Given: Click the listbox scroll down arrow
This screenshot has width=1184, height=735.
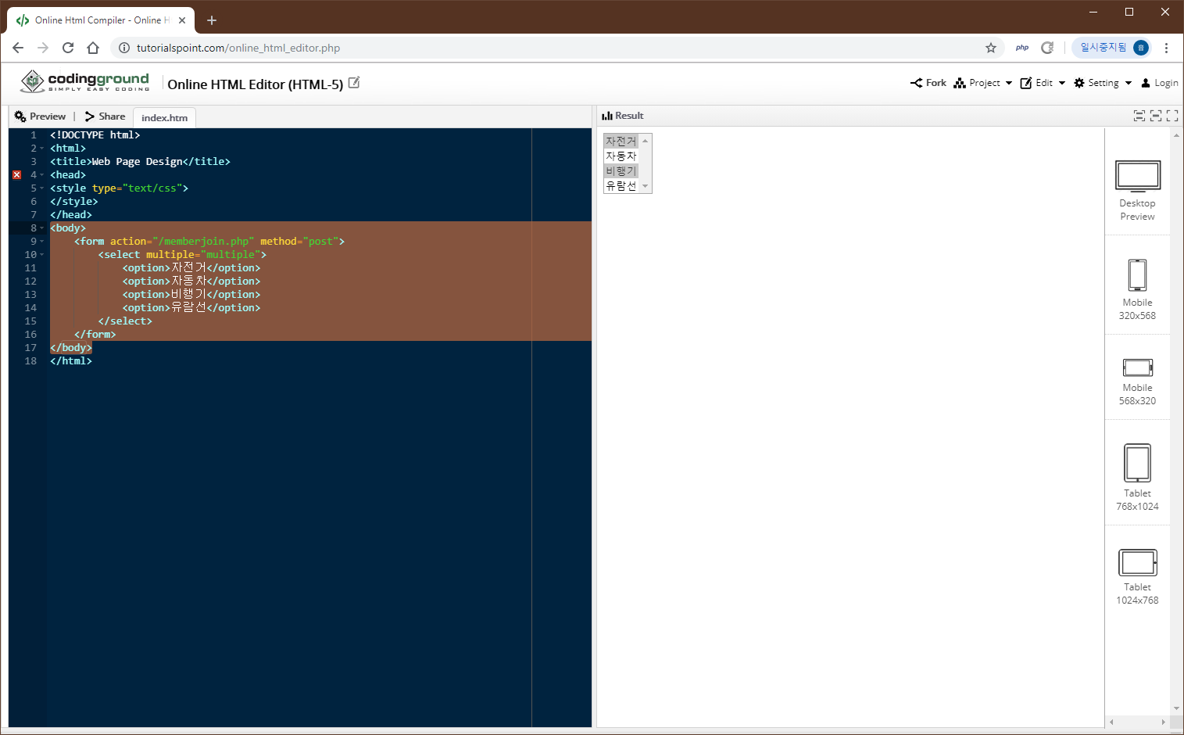Looking at the screenshot, I should 645,186.
